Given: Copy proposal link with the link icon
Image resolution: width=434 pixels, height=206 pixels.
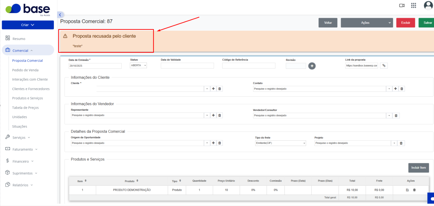Looking at the screenshot, I should pyautogui.click(x=384, y=66).
